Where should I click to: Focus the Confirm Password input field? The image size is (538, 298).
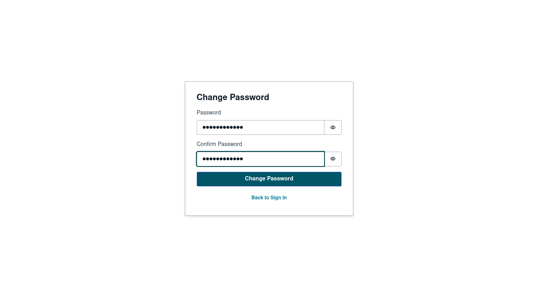point(260,159)
